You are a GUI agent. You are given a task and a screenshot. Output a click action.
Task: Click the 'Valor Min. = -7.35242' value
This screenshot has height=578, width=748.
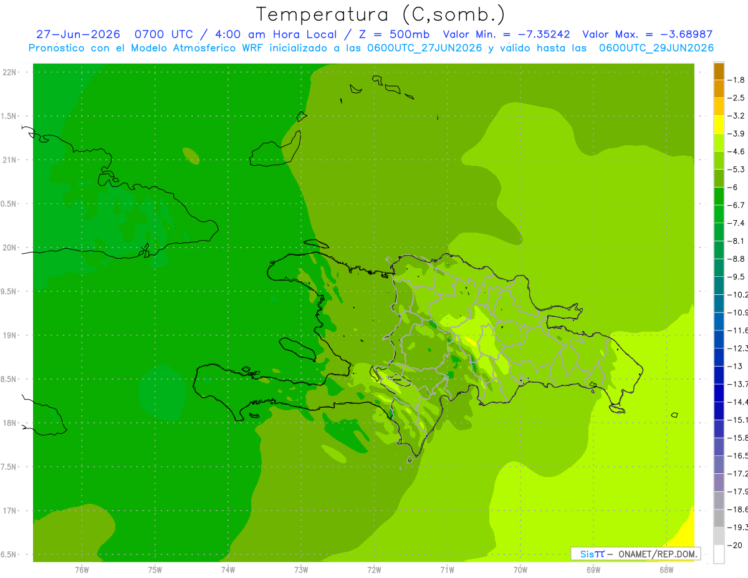[506, 34]
